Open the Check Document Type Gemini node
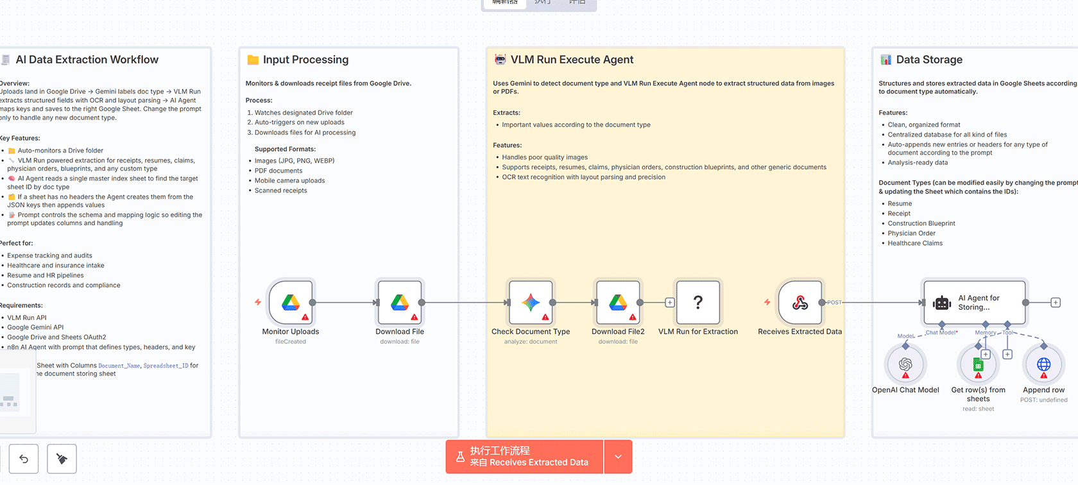The height and width of the screenshot is (485, 1078). 531,302
